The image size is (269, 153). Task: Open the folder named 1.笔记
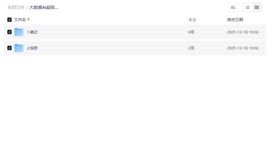pyautogui.click(x=32, y=32)
